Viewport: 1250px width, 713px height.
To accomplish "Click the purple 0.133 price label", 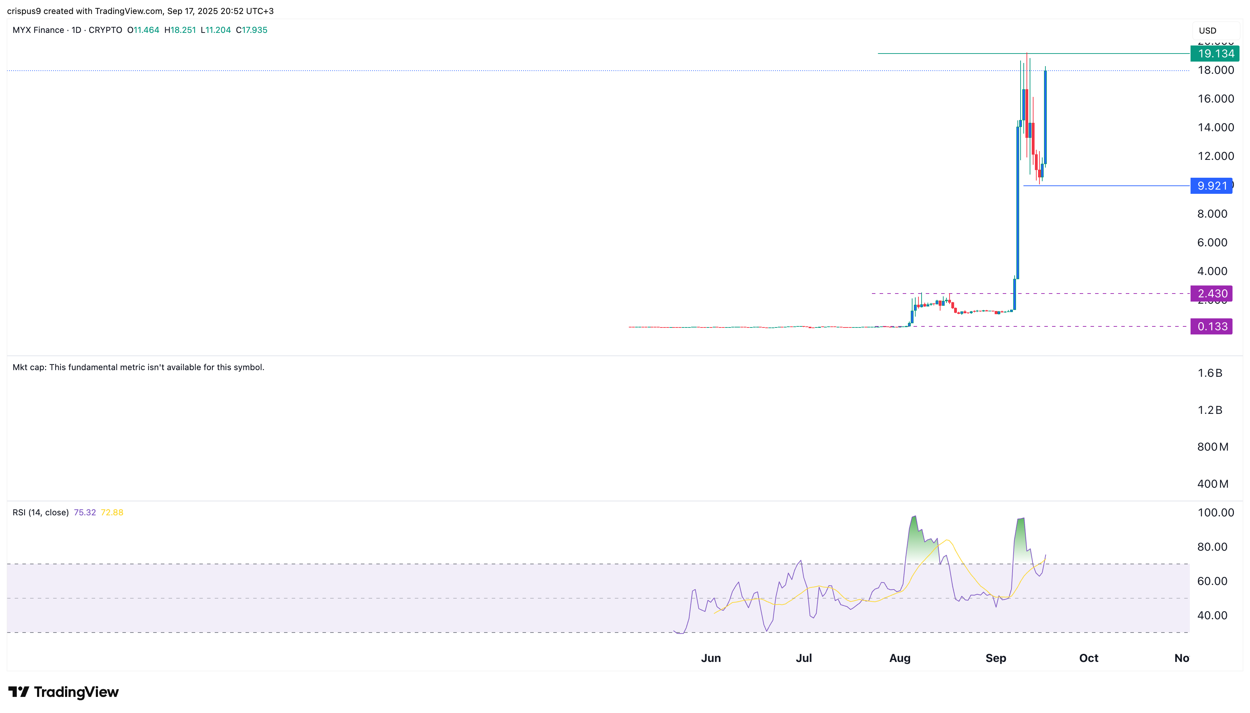I will (x=1212, y=326).
